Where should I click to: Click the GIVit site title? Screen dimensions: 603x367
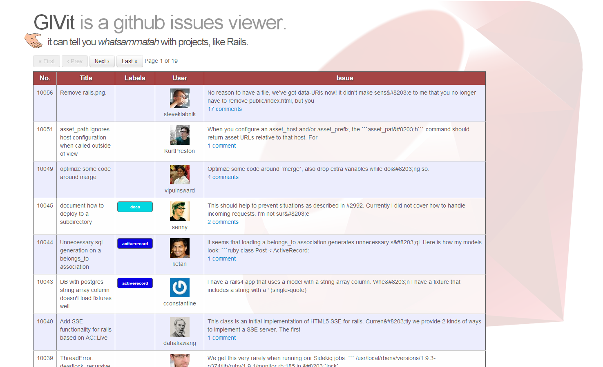tap(54, 23)
